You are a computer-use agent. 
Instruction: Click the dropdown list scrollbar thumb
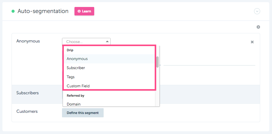[157, 62]
